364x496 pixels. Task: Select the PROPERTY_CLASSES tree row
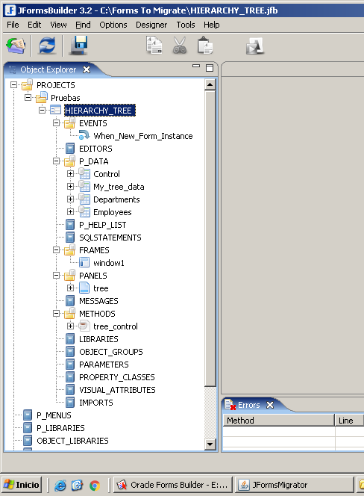(x=117, y=377)
